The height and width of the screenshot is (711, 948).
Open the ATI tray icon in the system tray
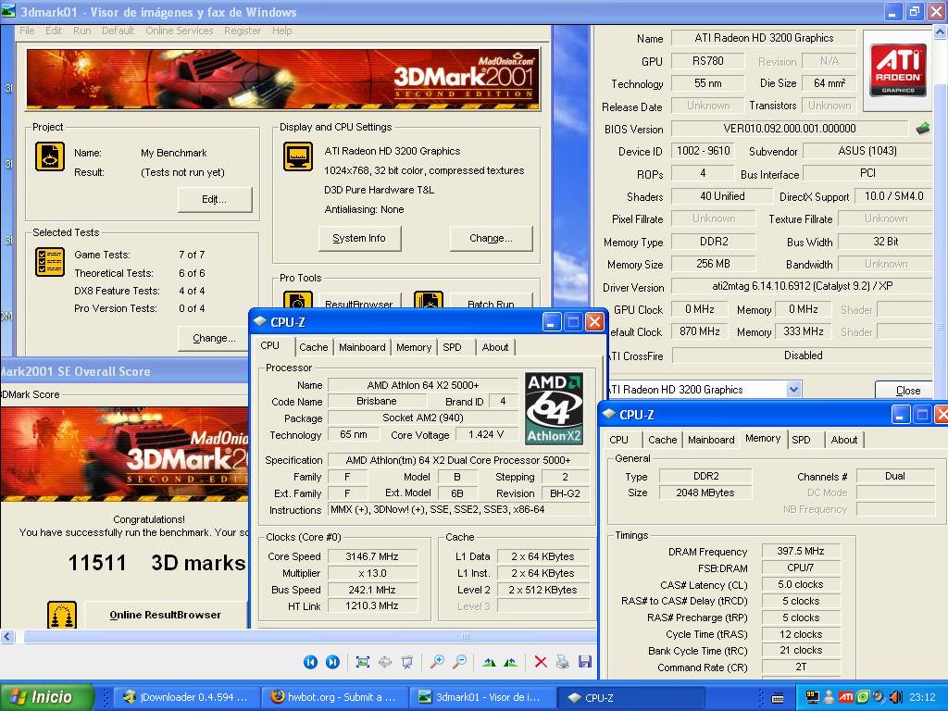tap(846, 697)
